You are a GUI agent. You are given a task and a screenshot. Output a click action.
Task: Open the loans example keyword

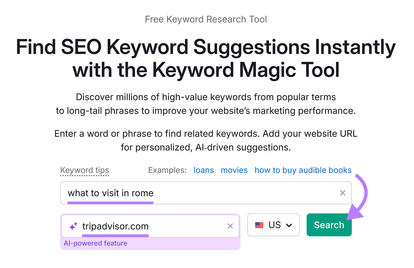tap(203, 170)
